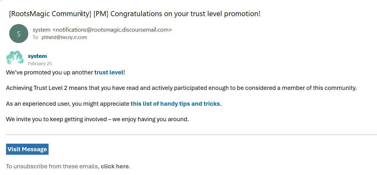Click the Achieving Trust Level 2 paragraph

[x=181, y=88]
